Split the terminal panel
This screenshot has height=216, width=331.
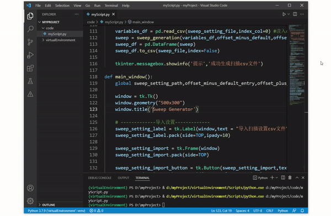[x=283, y=177]
